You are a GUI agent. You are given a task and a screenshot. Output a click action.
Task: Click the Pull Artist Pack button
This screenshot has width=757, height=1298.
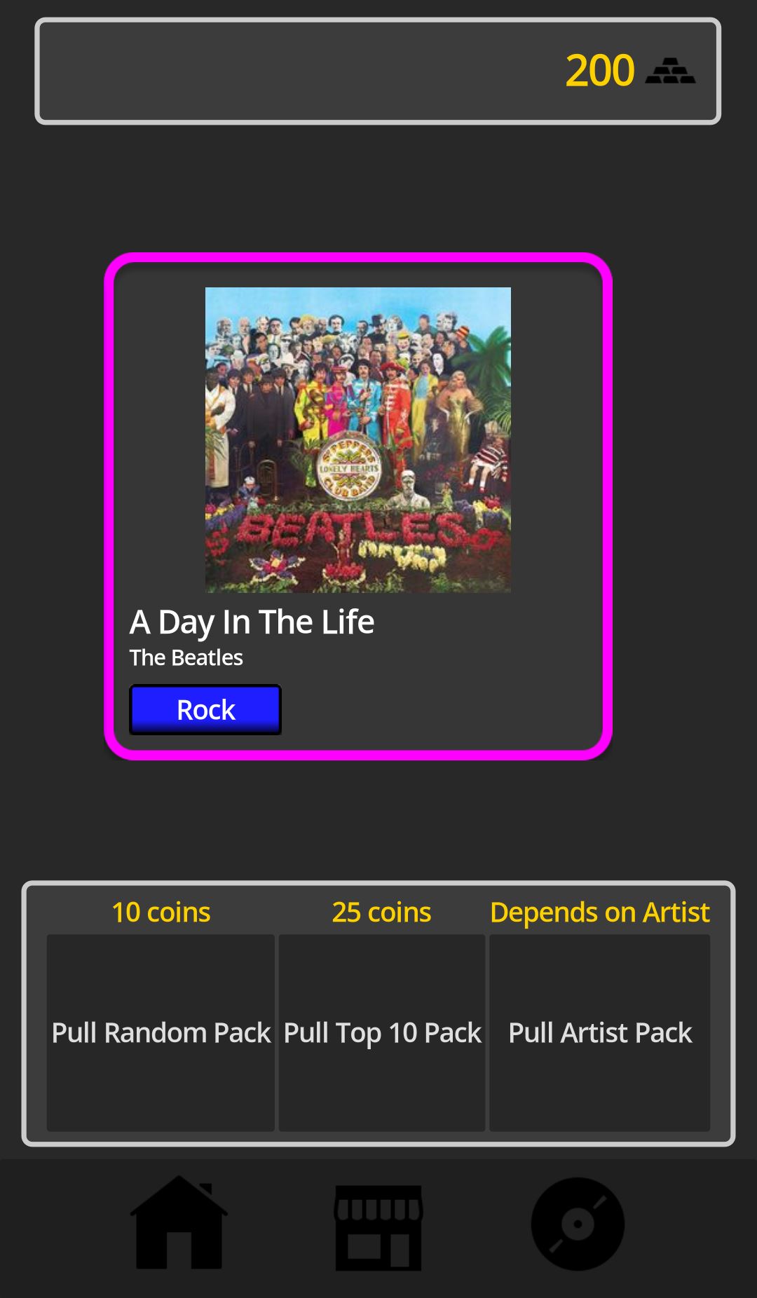click(x=600, y=1032)
